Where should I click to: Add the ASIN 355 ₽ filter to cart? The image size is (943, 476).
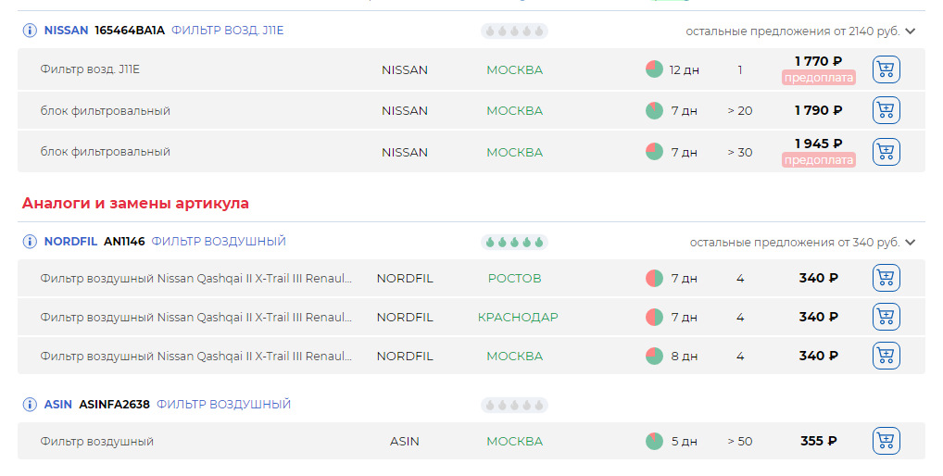pos(886,441)
